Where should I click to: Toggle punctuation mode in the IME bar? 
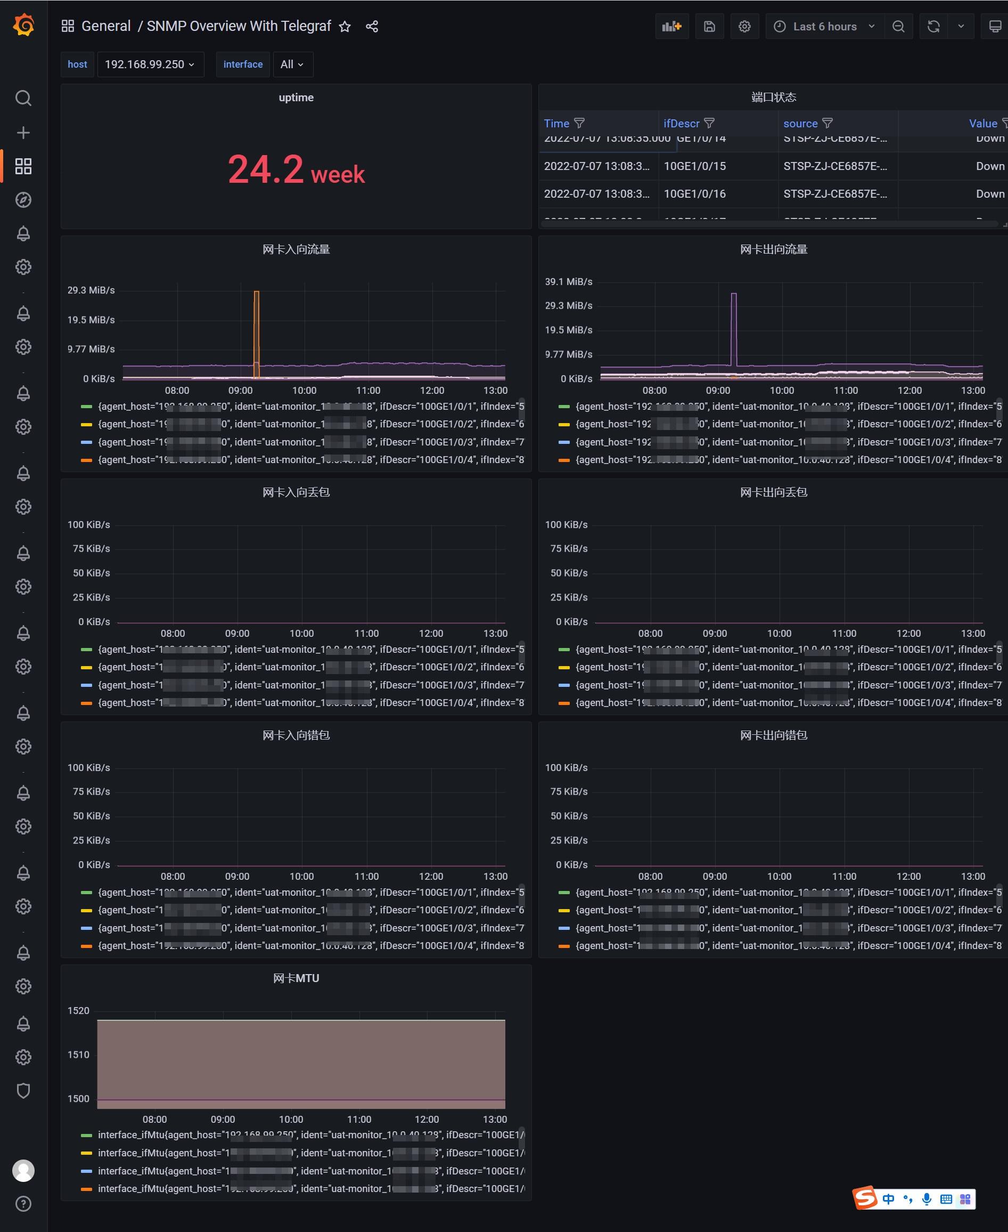click(908, 1199)
